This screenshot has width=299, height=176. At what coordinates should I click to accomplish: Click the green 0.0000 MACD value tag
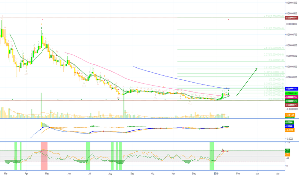pos(289,122)
